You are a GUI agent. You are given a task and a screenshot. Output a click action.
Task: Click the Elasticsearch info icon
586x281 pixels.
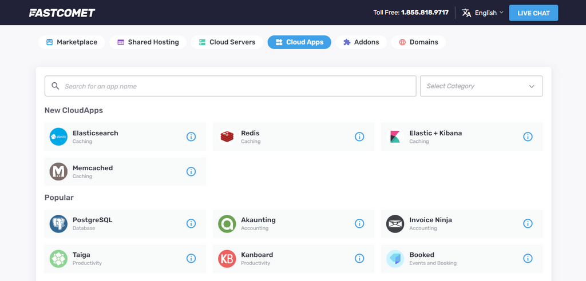point(191,137)
